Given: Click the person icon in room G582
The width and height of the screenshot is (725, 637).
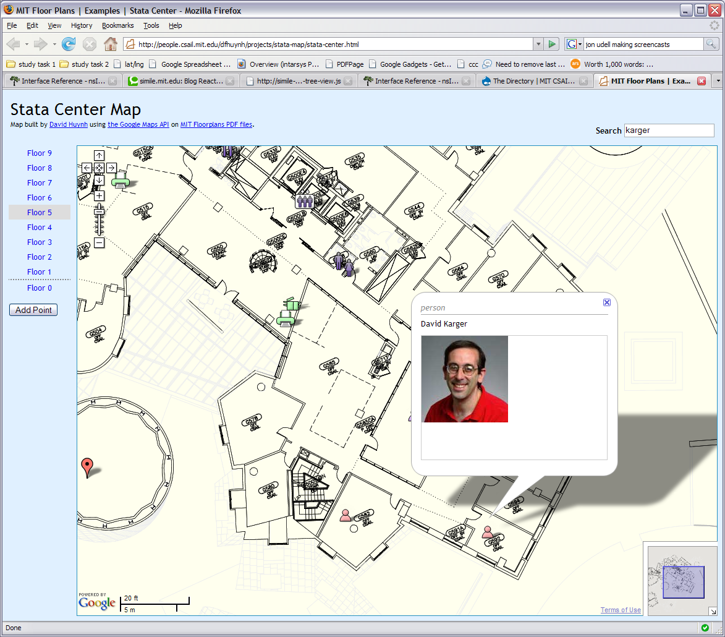Looking at the screenshot, I should (346, 515).
